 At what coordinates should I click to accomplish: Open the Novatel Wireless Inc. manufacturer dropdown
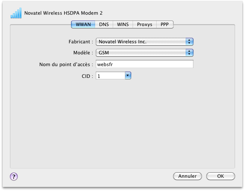pos(142,42)
